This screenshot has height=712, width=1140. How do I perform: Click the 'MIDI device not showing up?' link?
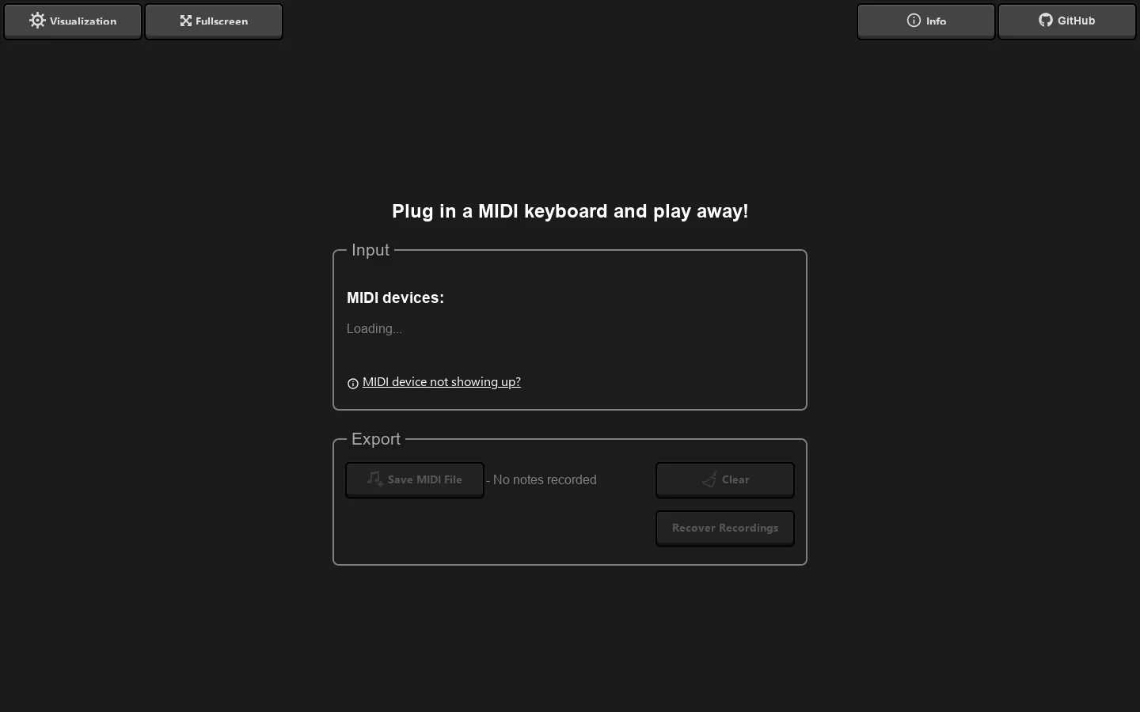point(441,382)
